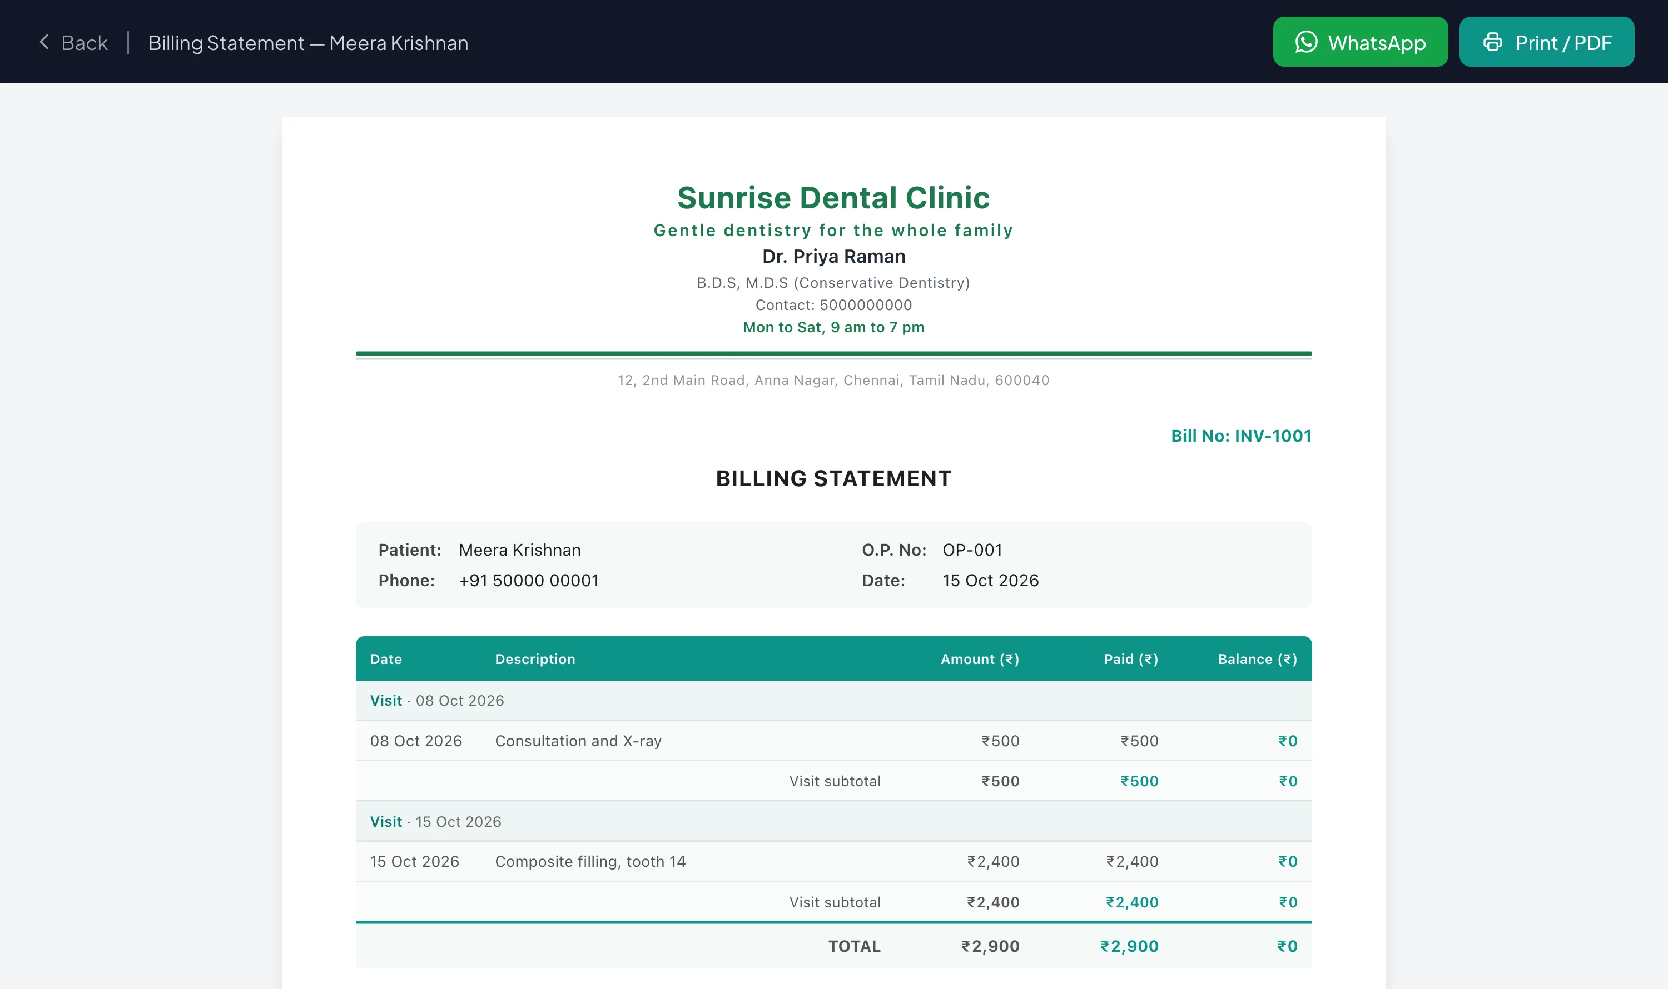This screenshot has height=989, width=1668.
Task: Click the WhatsApp logo icon
Action: [x=1306, y=42]
